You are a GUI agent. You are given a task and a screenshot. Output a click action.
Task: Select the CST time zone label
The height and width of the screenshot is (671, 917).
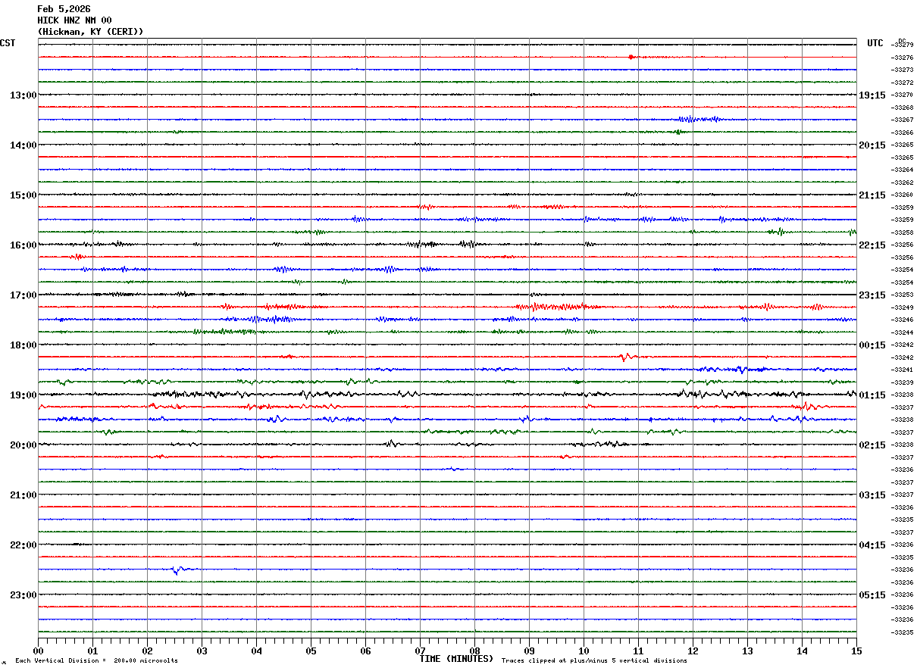point(8,43)
